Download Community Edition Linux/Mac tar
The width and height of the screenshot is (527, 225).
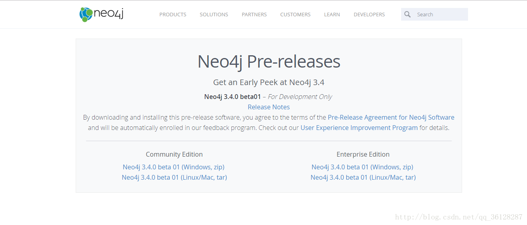(174, 177)
